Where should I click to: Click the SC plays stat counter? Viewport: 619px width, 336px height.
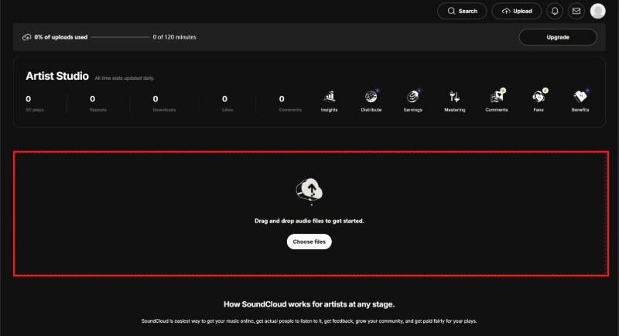pos(29,99)
